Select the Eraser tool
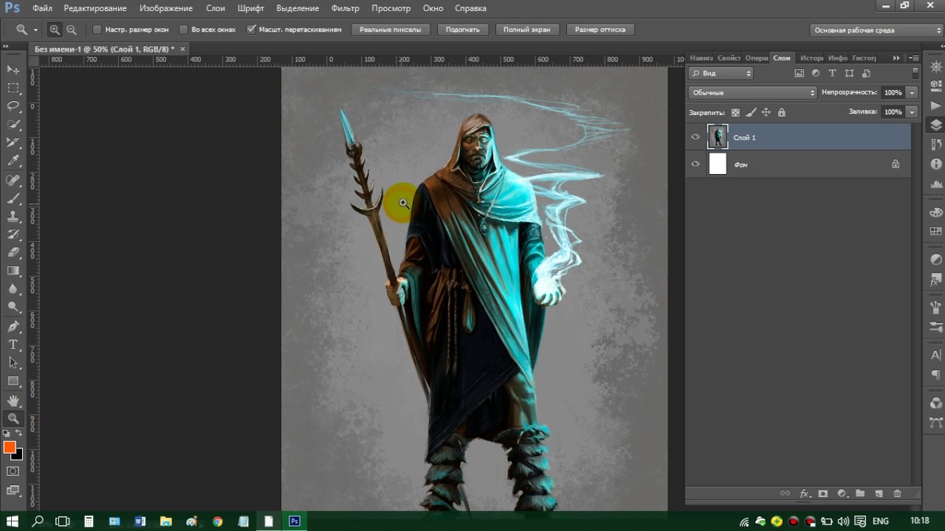Image resolution: width=945 pixels, height=531 pixels. tap(13, 252)
